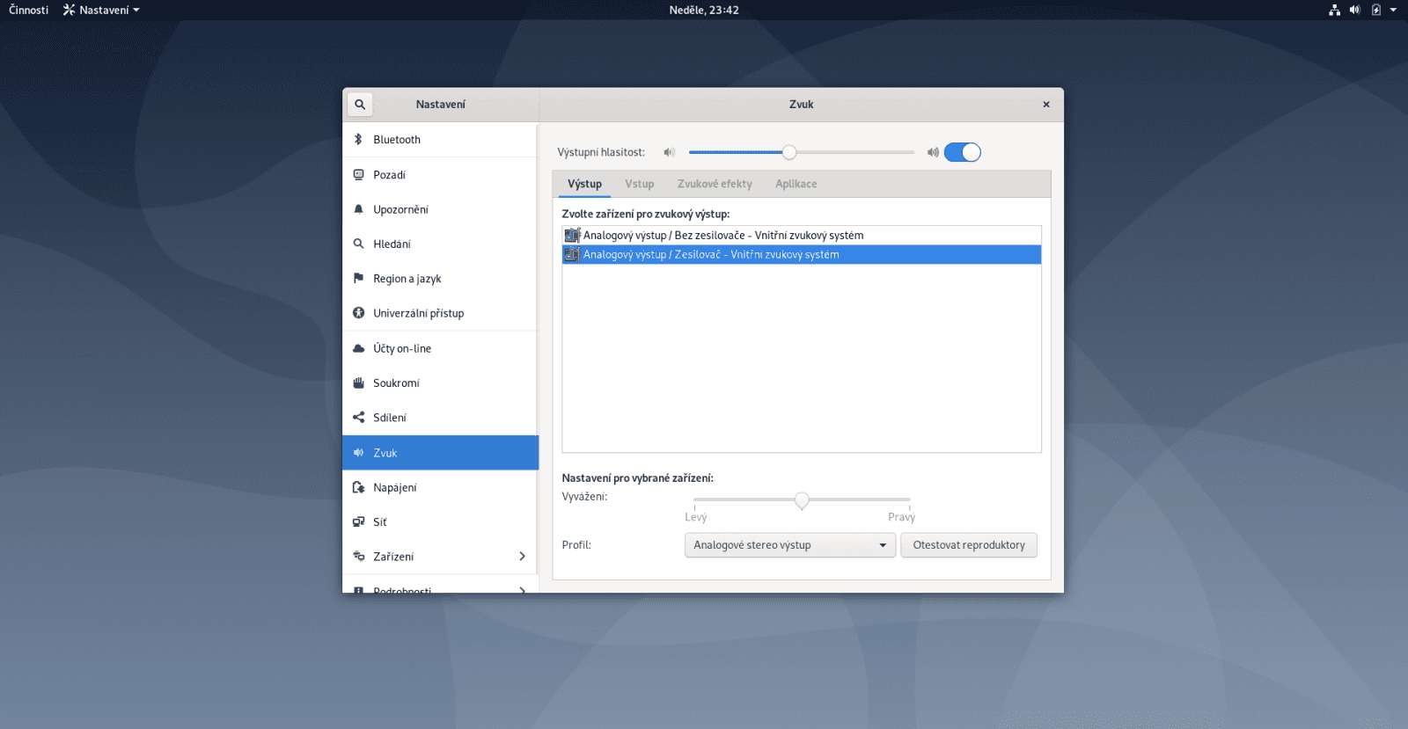The image size is (1408, 729).
Task: Expand the Zařízení submenu chevron
Action: click(x=522, y=556)
